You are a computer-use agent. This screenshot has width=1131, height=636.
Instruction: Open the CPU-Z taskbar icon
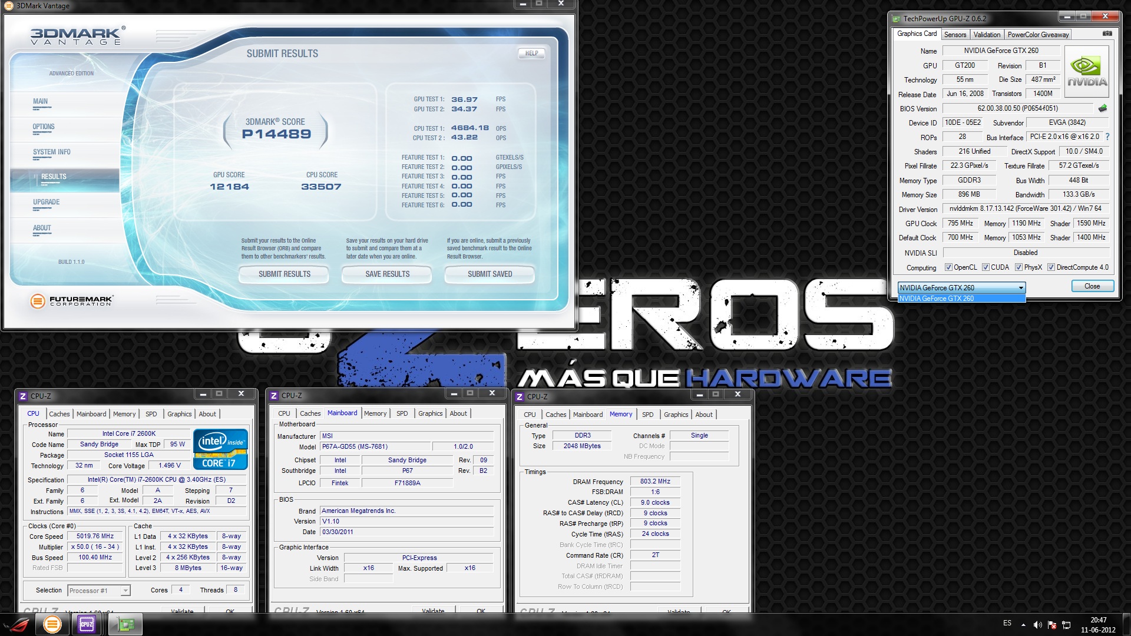[x=87, y=624]
